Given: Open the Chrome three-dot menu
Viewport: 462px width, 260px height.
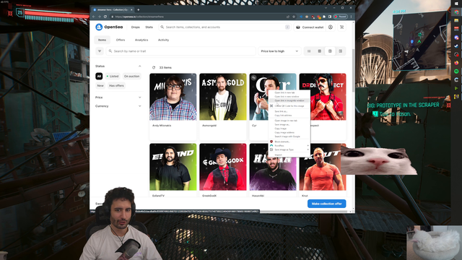Looking at the screenshot, I should pos(351,17).
